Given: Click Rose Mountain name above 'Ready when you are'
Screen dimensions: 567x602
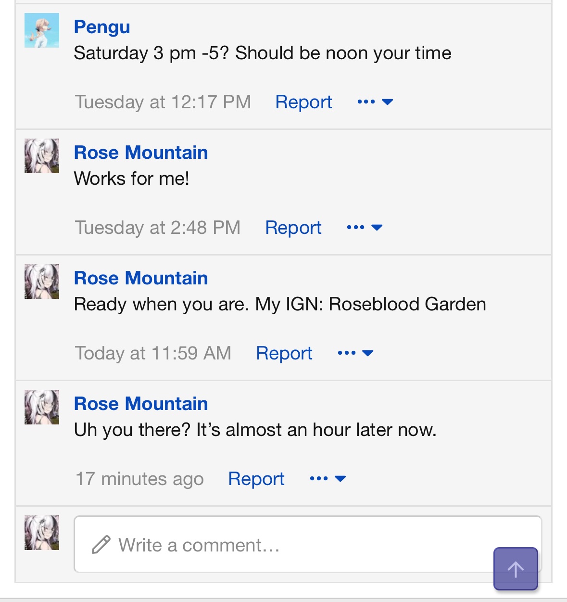Looking at the screenshot, I should (141, 278).
